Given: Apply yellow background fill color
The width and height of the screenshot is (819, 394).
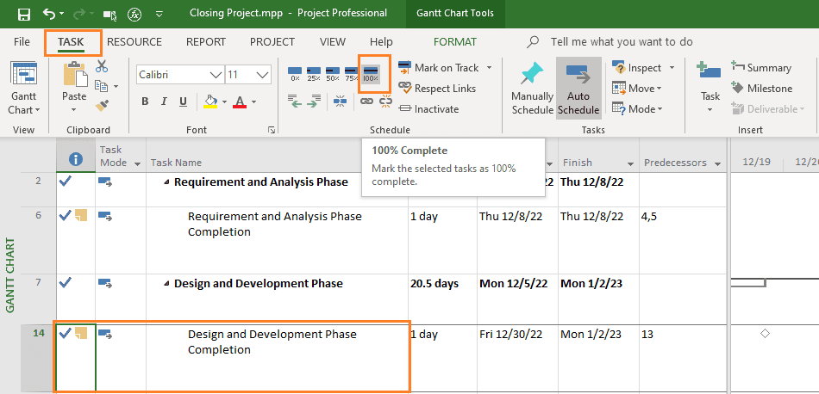Looking at the screenshot, I should (210, 102).
